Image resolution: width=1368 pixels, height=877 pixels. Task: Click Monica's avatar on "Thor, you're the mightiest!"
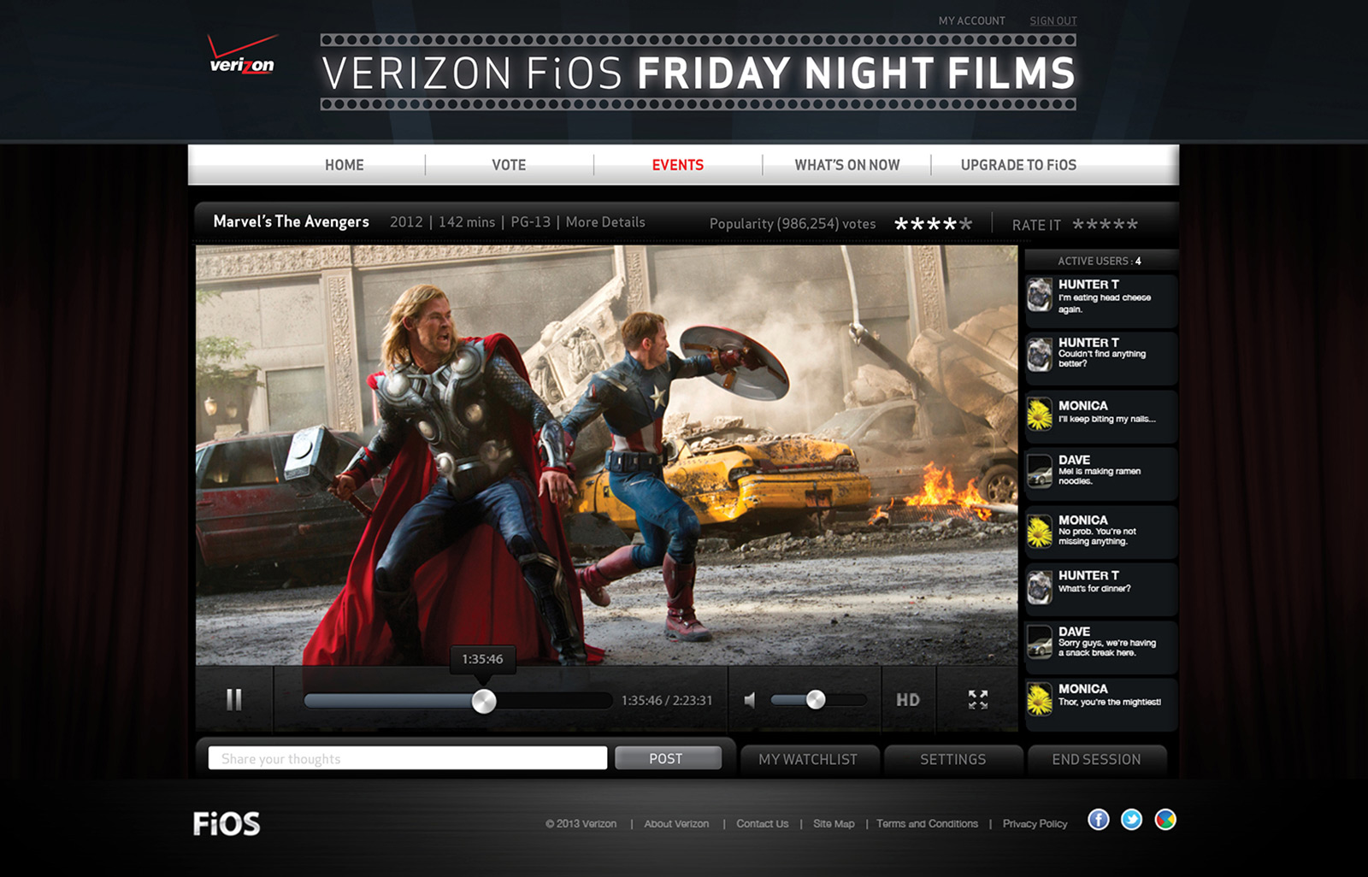(1040, 699)
